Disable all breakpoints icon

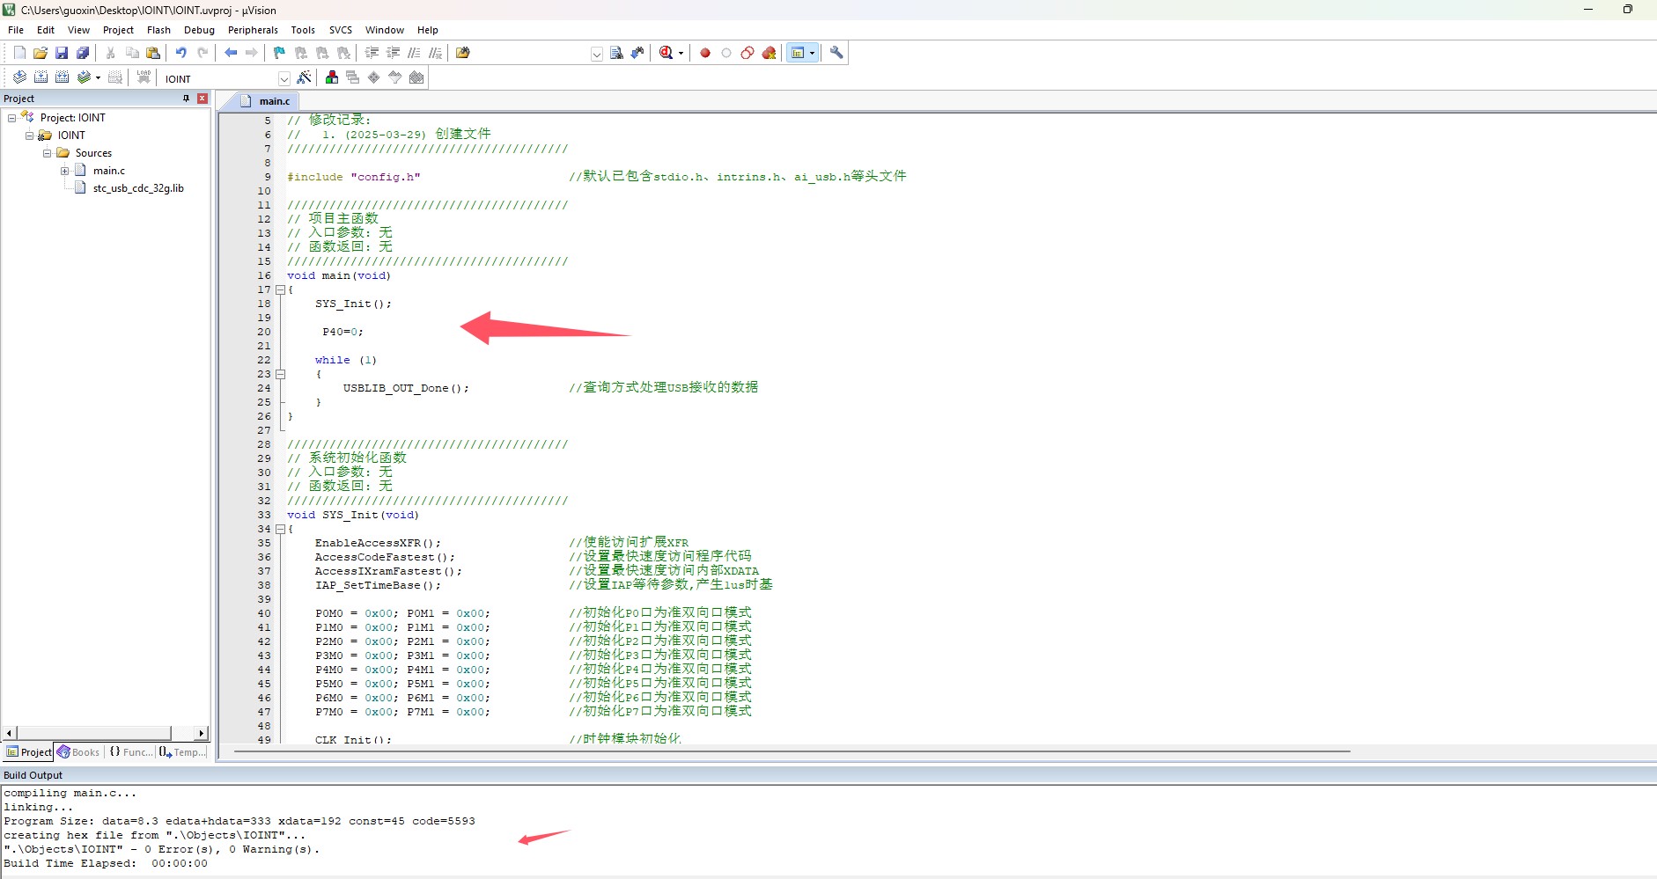tap(747, 53)
